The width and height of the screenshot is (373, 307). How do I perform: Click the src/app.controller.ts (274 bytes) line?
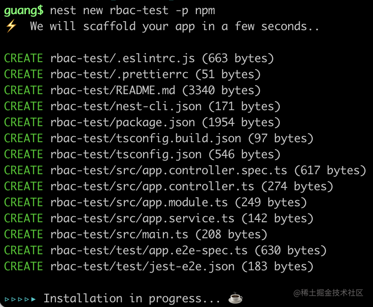[191, 186]
